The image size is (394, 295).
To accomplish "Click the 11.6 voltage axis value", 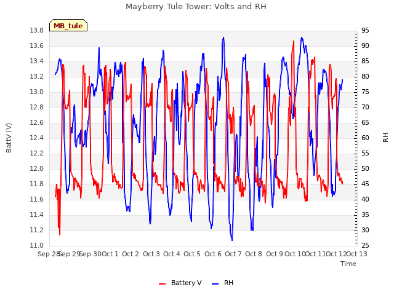I will [37, 200].
